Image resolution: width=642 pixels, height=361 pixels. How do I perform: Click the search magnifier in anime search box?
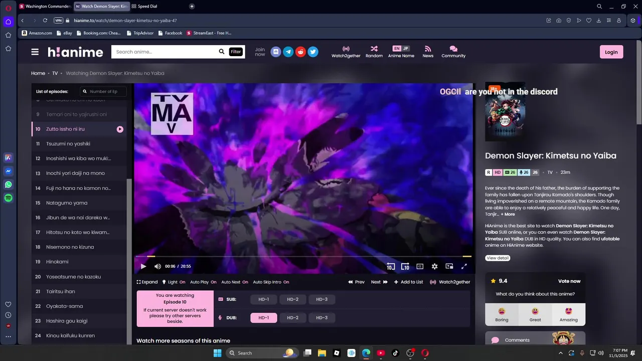click(x=222, y=52)
